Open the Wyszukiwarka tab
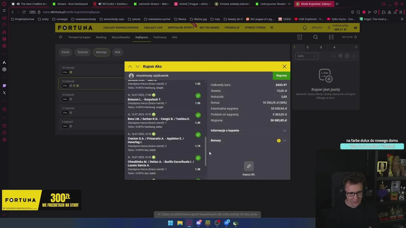This screenshot has height=228, width=406. pos(121,37)
